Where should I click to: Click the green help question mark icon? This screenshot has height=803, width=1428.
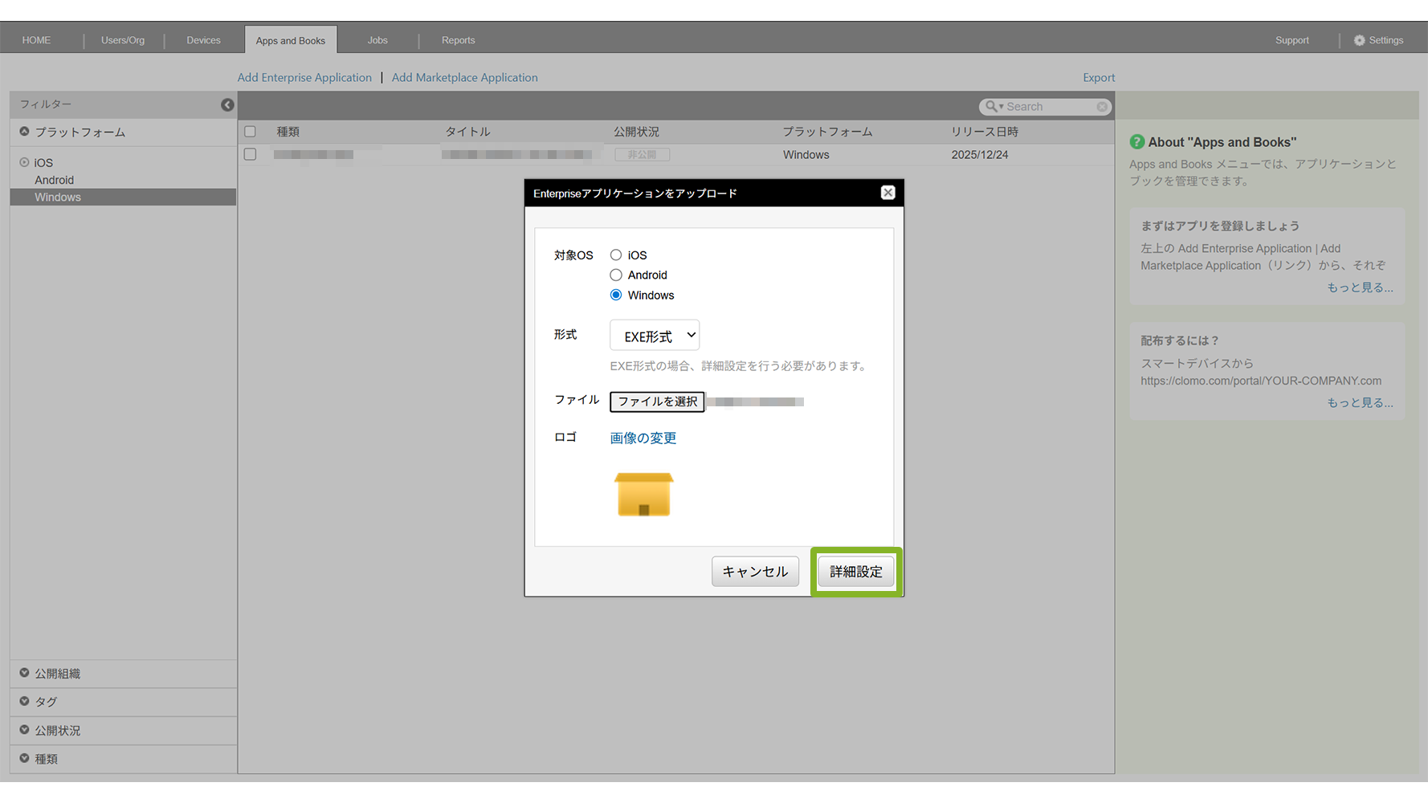[x=1136, y=142]
